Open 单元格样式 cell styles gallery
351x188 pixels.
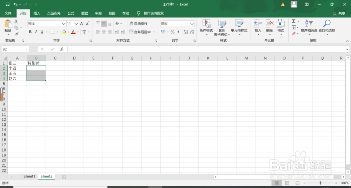click(239, 27)
